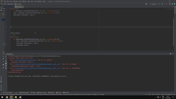This screenshot has width=176, height=99.
Task: Open the Tools menu
Action: (x=32, y=1)
